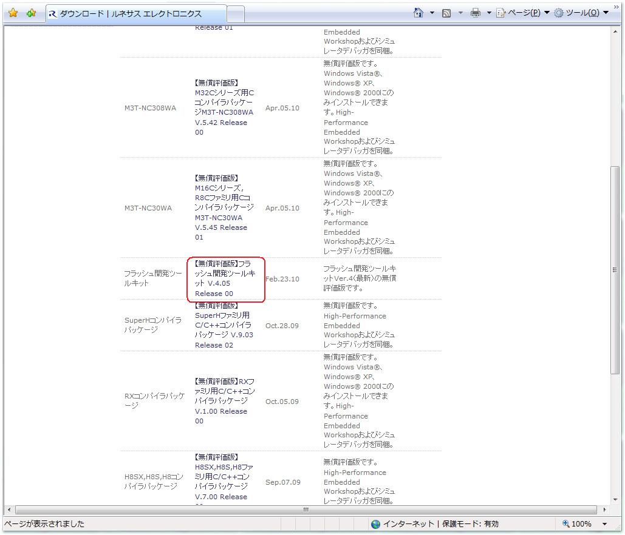Click the horizontal scrollbar thumb
The image size is (625, 535).
(x=306, y=510)
